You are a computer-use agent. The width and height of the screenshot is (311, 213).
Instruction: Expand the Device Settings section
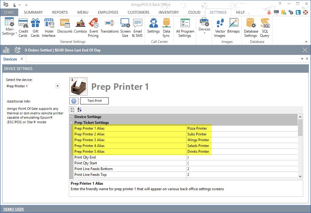tap(71, 117)
